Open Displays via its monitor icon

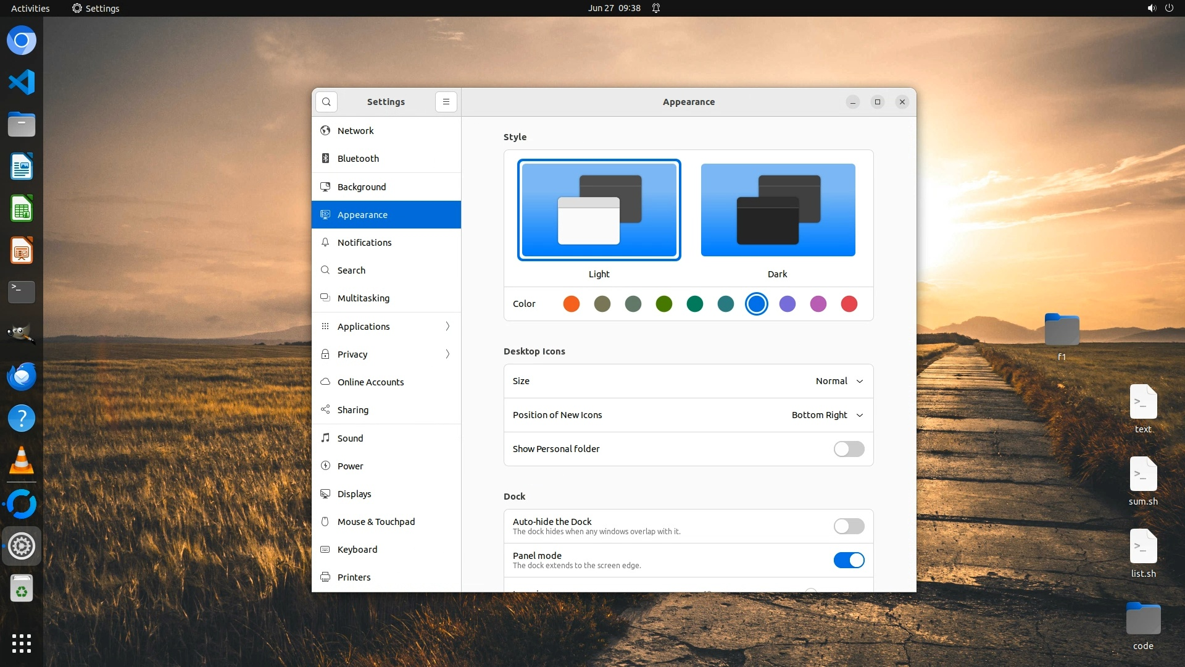(325, 494)
